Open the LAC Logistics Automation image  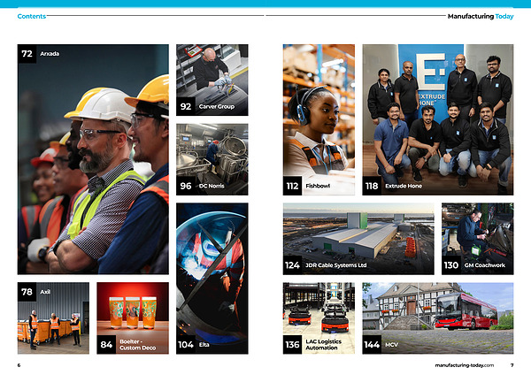(319, 318)
